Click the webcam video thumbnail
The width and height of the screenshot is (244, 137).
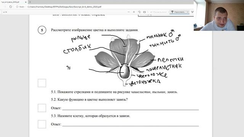(219, 15)
